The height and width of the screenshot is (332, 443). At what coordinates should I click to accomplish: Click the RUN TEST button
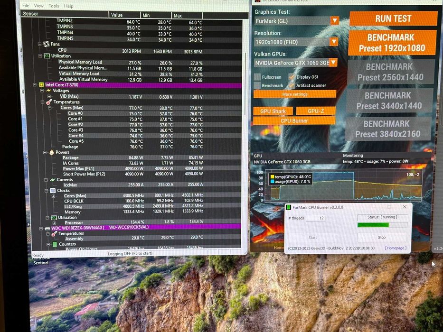pyautogui.click(x=393, y=18)
